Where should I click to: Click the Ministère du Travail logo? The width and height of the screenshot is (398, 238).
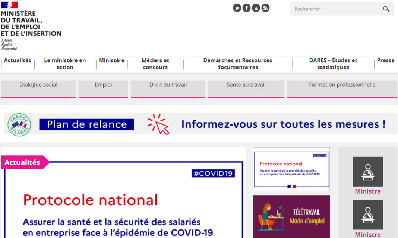(x=31, y=26)
